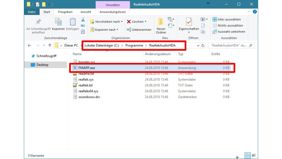Image resolution: width=282 pixels, height=159 pixels.
Task: Sort by the Name column header
Action: tap(77, 54)
